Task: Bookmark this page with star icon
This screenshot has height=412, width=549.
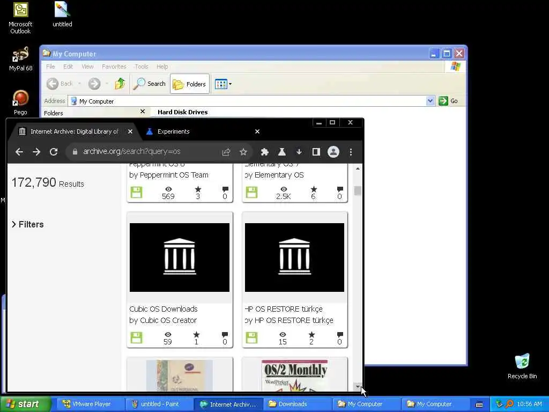Action: tap(243, 152)
